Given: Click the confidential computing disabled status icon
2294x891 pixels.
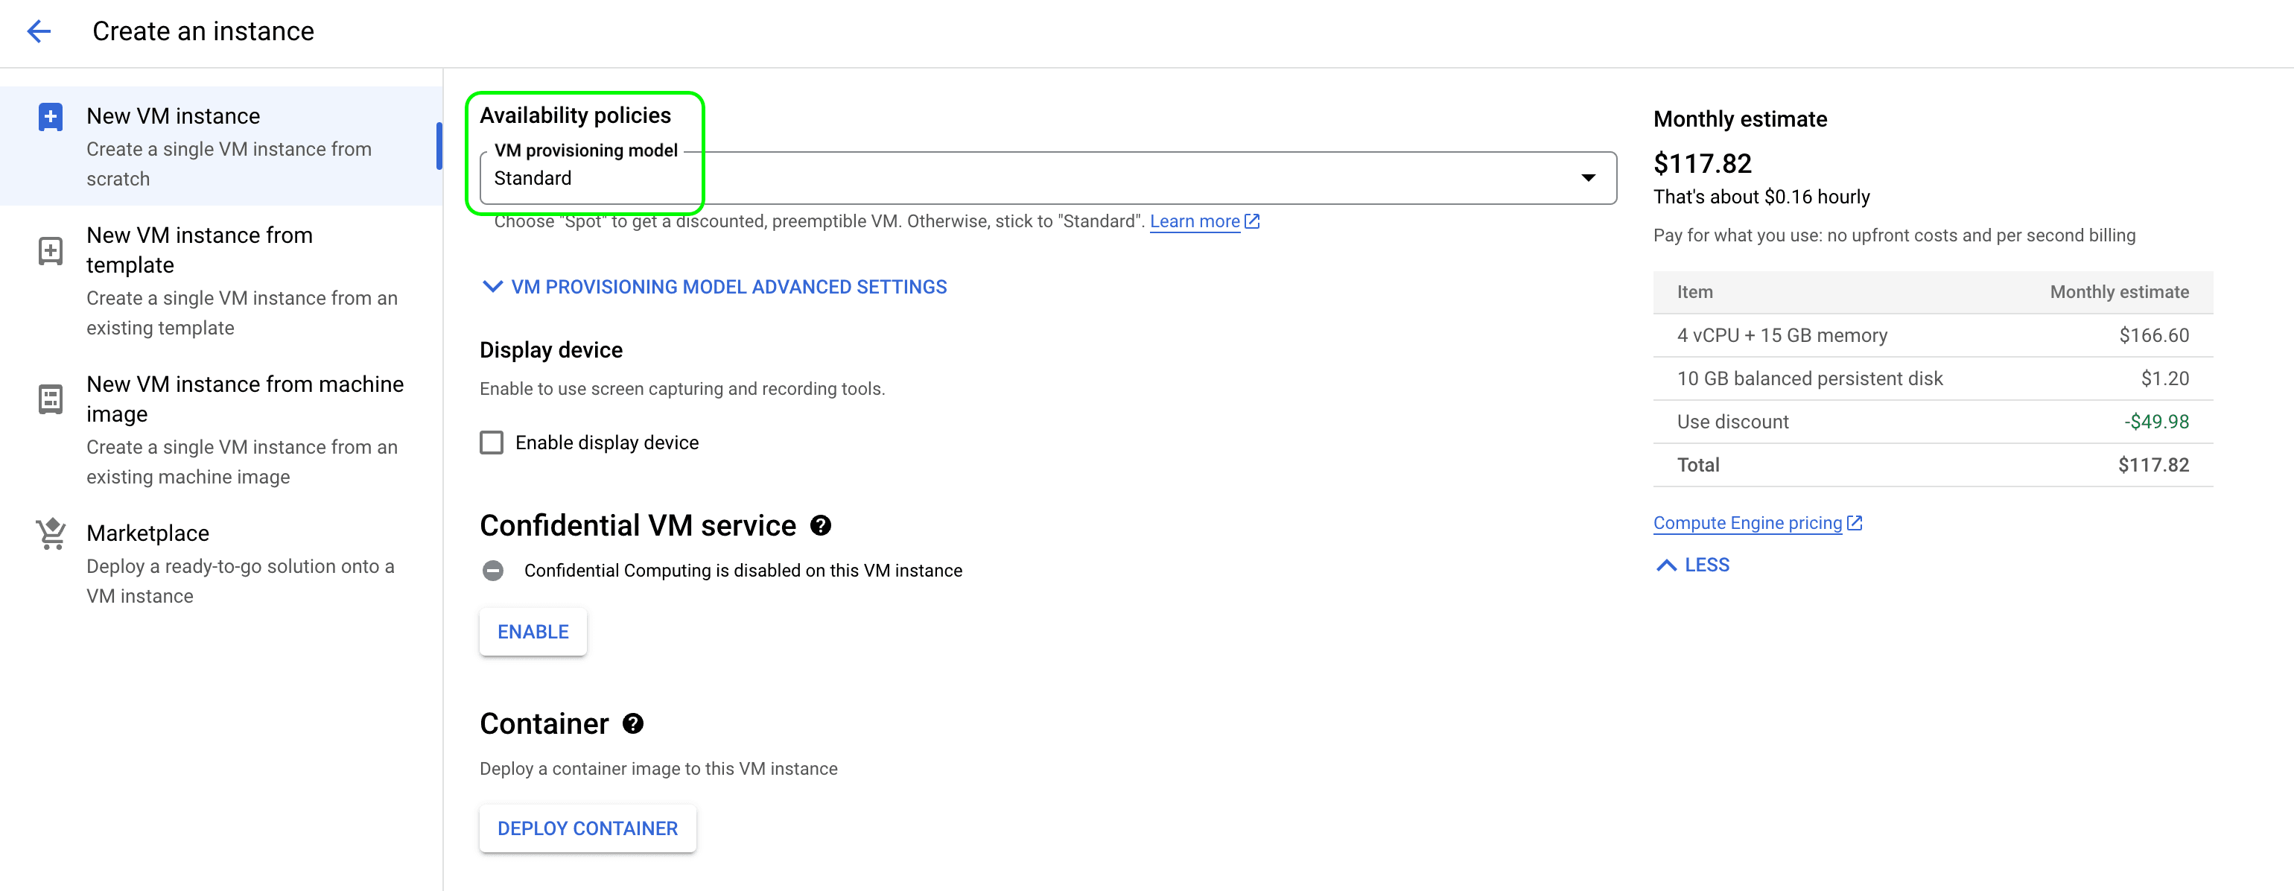Looking at the screenshot, I should (492, 570).
